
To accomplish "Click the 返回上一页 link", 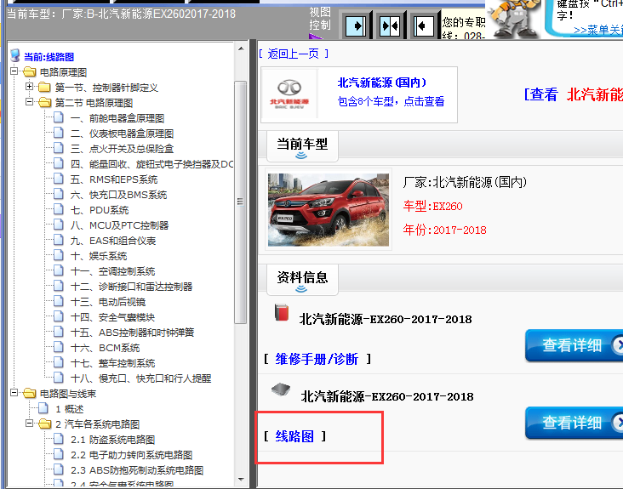I will pos(294,54).
